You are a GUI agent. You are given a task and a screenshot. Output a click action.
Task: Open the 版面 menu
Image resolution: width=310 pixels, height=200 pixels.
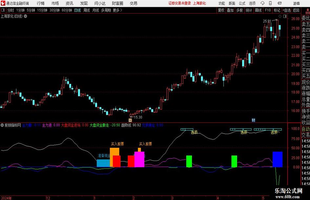232,3
